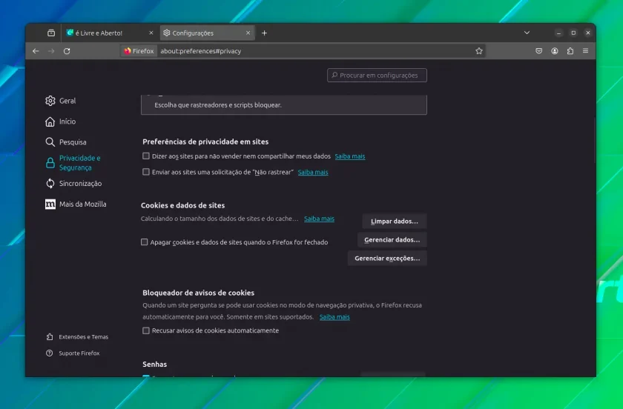Image resolution: width=623 pixels, height=409 pixels.
Task: Click the Firefox identity badge in address bar
Action: [139, 51]
